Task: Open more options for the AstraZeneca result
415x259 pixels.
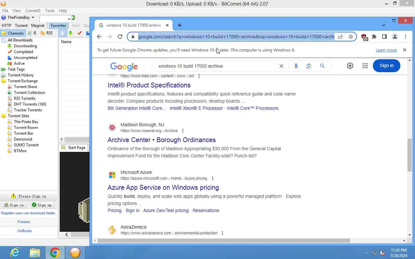Action: [x=222, y=233]
